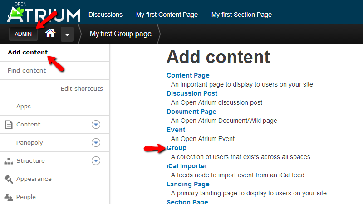
Task: Click the Open Atrium logo
Action: click(x=44, y=12)
